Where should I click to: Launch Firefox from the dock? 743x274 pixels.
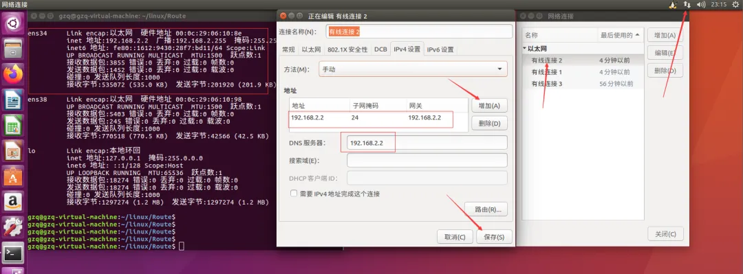[13, 74]
